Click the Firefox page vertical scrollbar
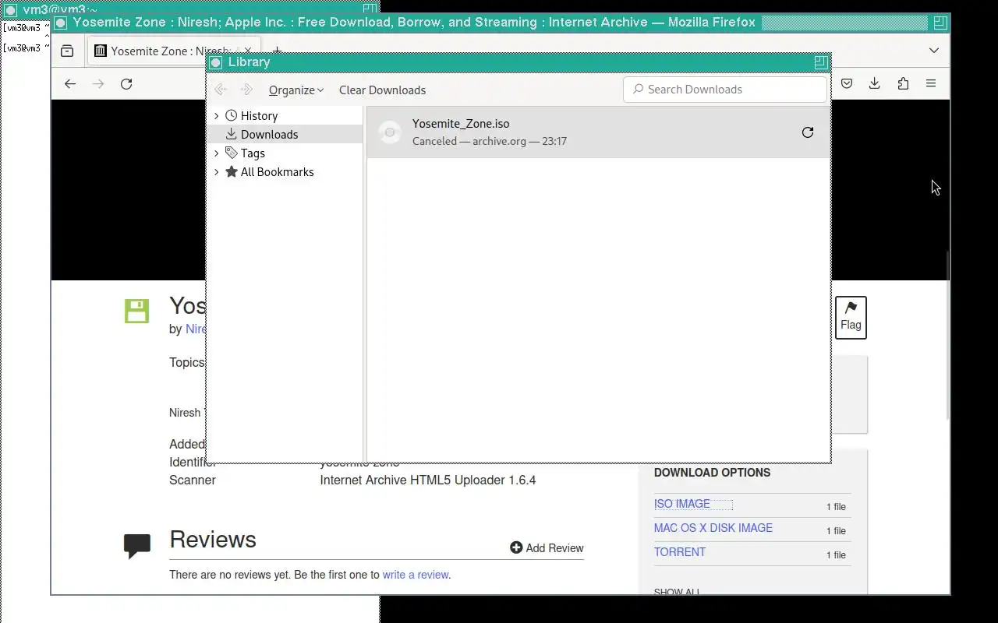This screenshot has height=623, width=998. pyautogui.click(x=947, y=335)
